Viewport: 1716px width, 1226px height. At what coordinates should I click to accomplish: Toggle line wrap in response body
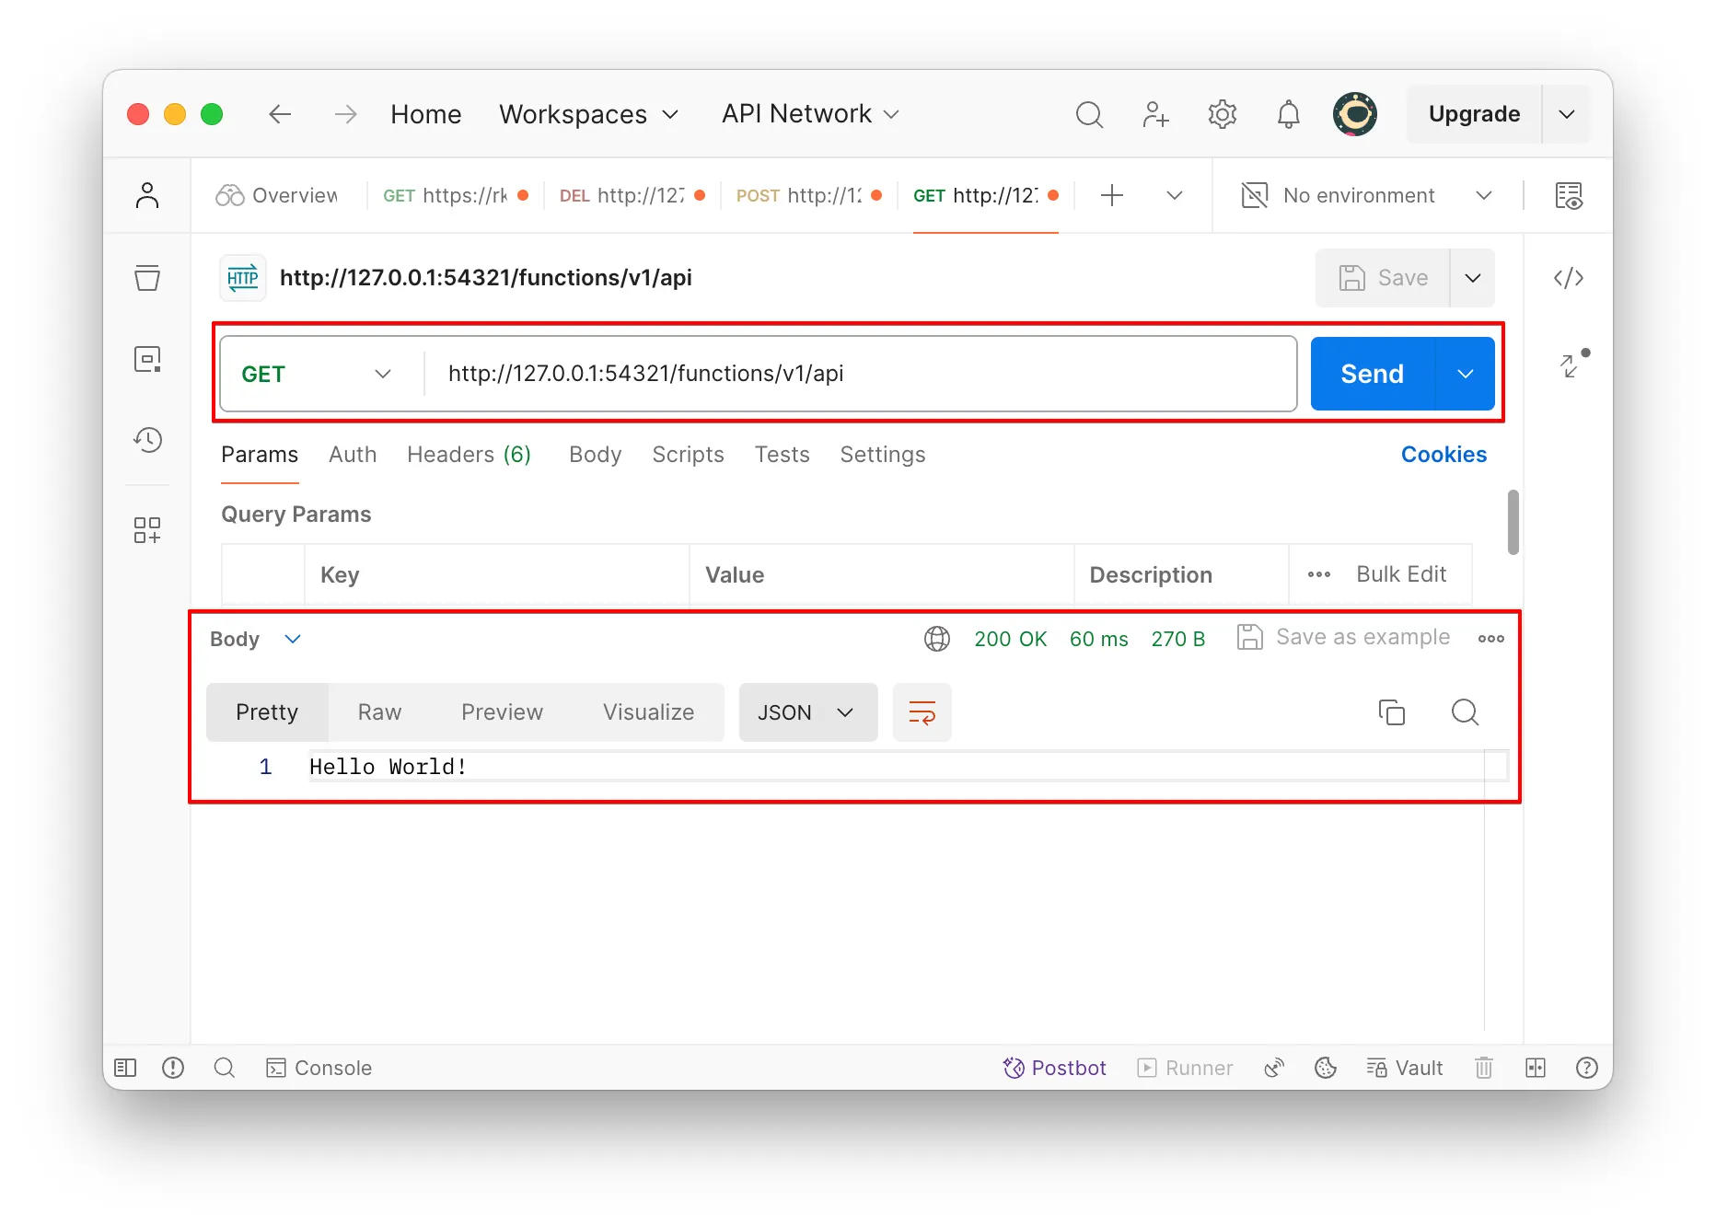tap(922, 711)
